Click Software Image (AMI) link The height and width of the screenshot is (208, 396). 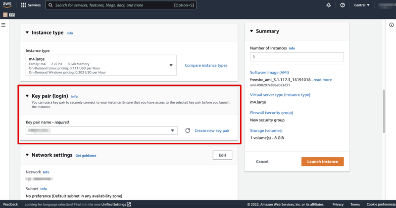click(x=269, y=72)
